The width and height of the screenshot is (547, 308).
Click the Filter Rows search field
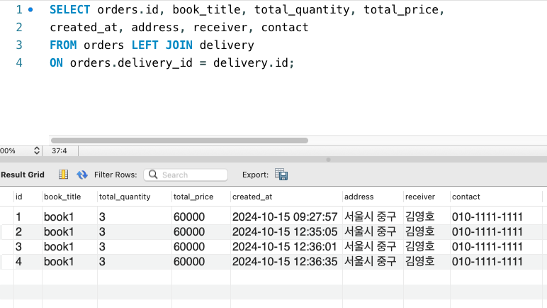186,175
